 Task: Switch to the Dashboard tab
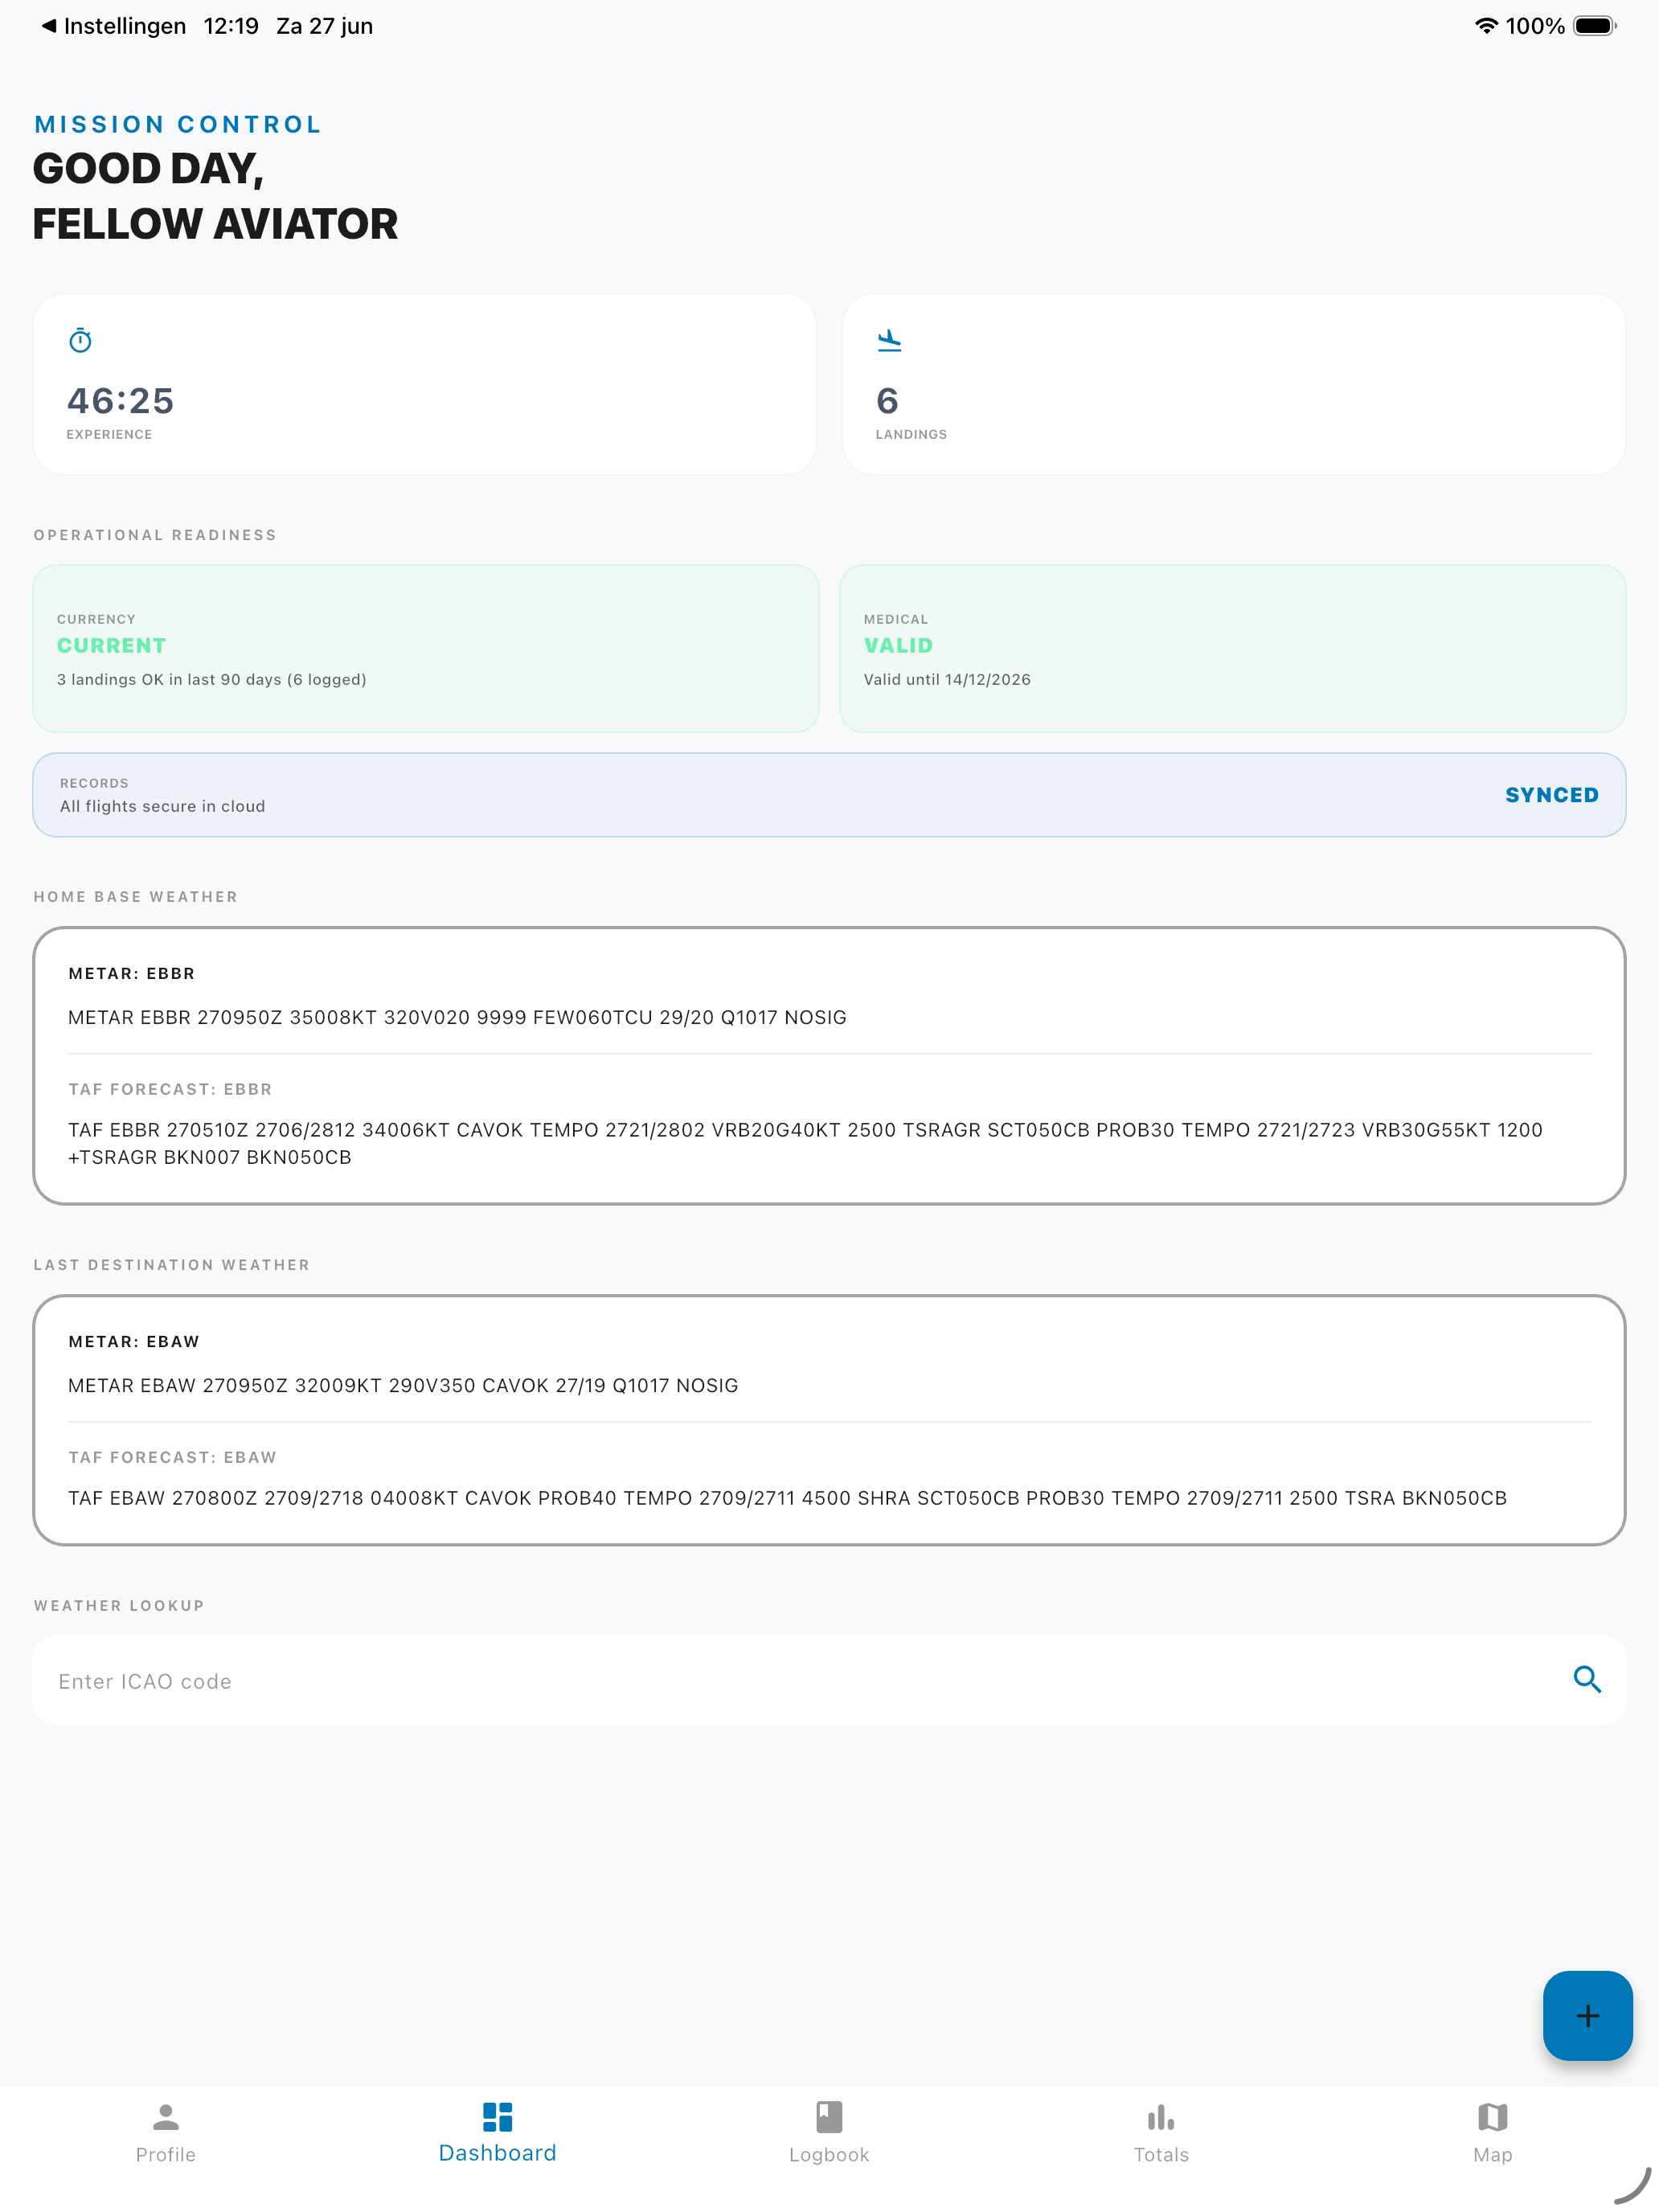click(x=497, y=2133)
